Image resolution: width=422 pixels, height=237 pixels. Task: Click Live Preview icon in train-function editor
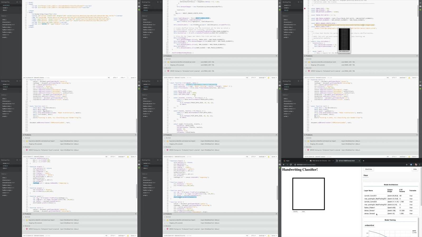click(x=280, y=82)
